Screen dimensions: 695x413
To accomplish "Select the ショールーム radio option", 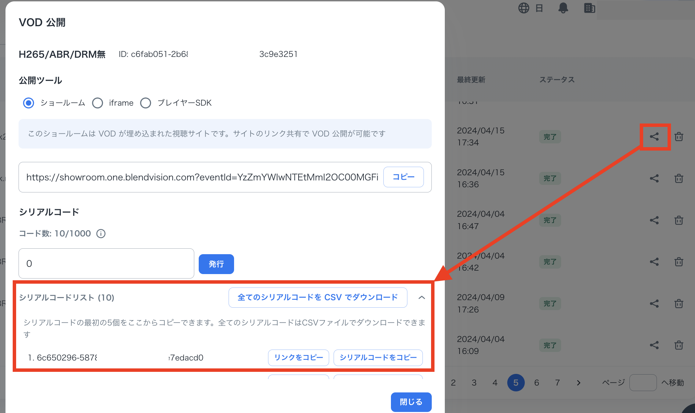I will pyautogui.click(x=28, y=103).
